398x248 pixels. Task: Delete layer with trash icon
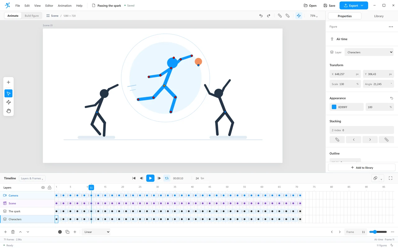pyautogui.click(x=13, y=232)
